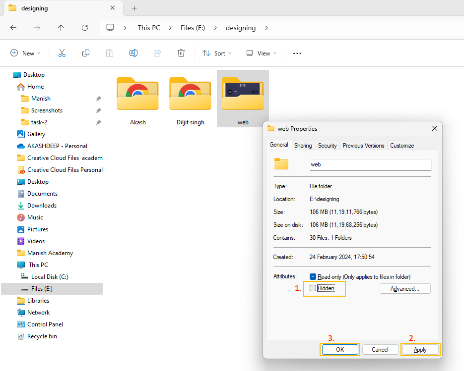This screenshot has width=464, height=371.
Task: Switch to the Security tab
Action: point(327,146)
